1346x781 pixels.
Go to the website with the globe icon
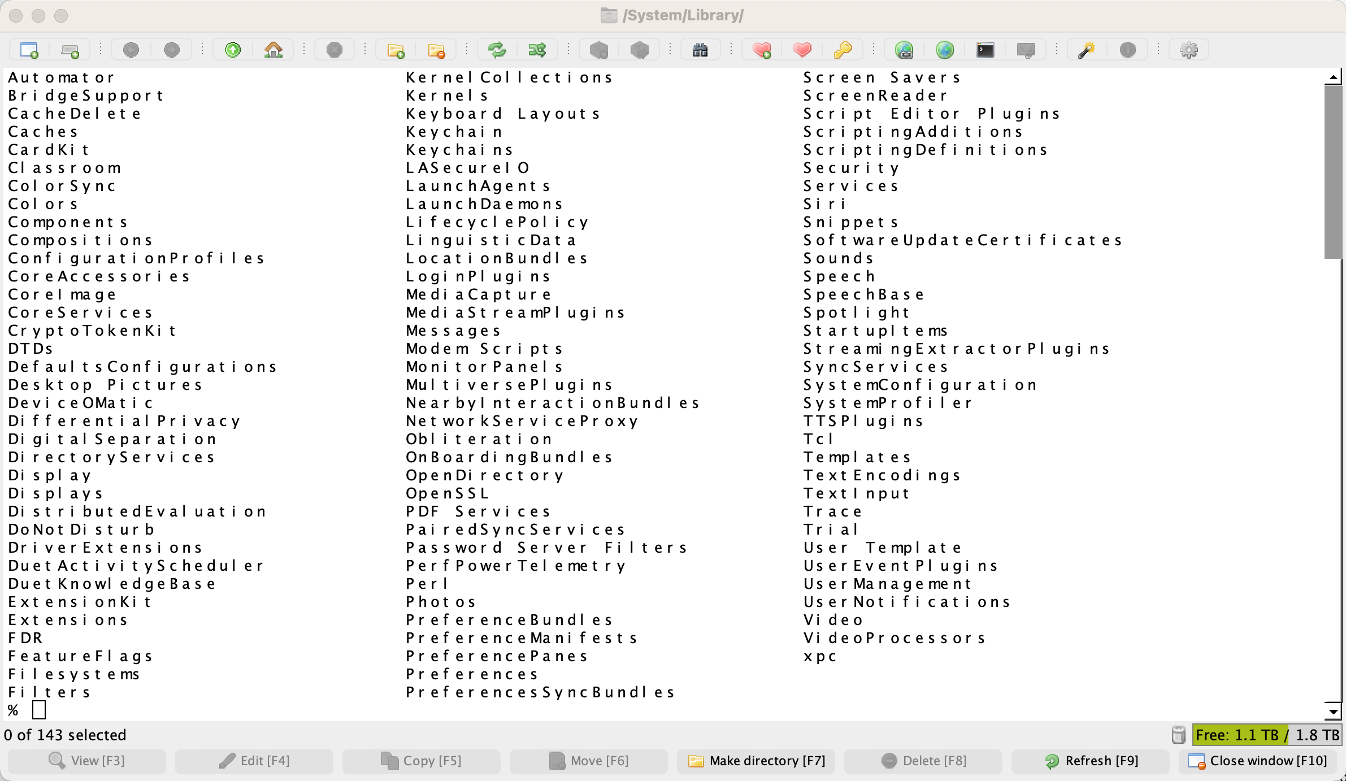click(945, 50)
